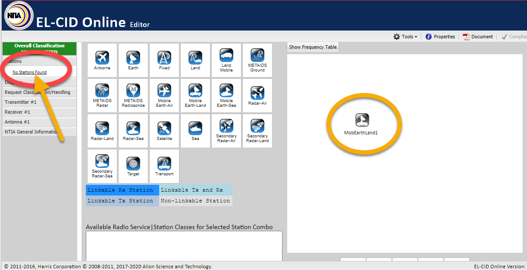Click the MobEarthLand1 station in diagram
The width and height of the screenshot is (527, 270).
[x=361, y=124]
